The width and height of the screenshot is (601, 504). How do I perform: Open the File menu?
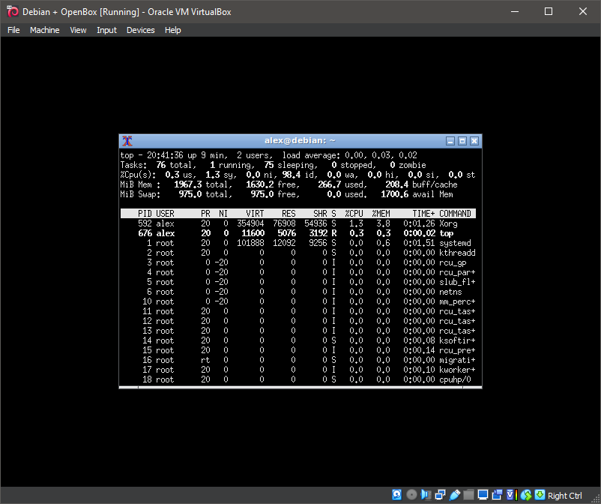point(13,30)
